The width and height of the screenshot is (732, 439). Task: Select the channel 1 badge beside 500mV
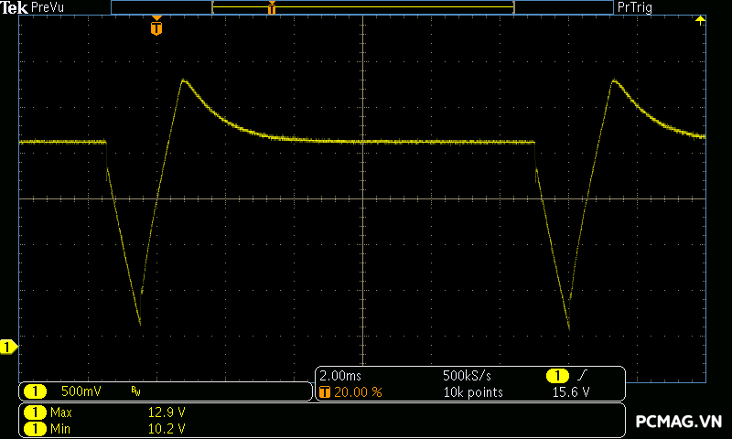(x=34, y=391)
